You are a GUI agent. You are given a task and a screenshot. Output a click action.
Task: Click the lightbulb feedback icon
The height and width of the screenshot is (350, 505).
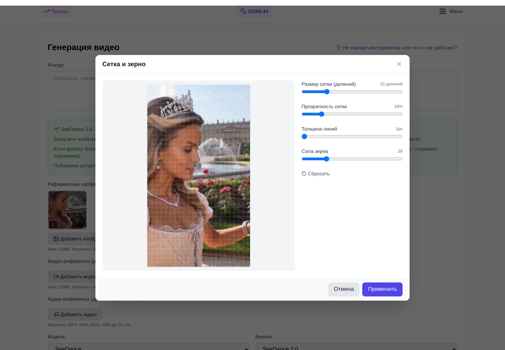click(x=338, y=48)
